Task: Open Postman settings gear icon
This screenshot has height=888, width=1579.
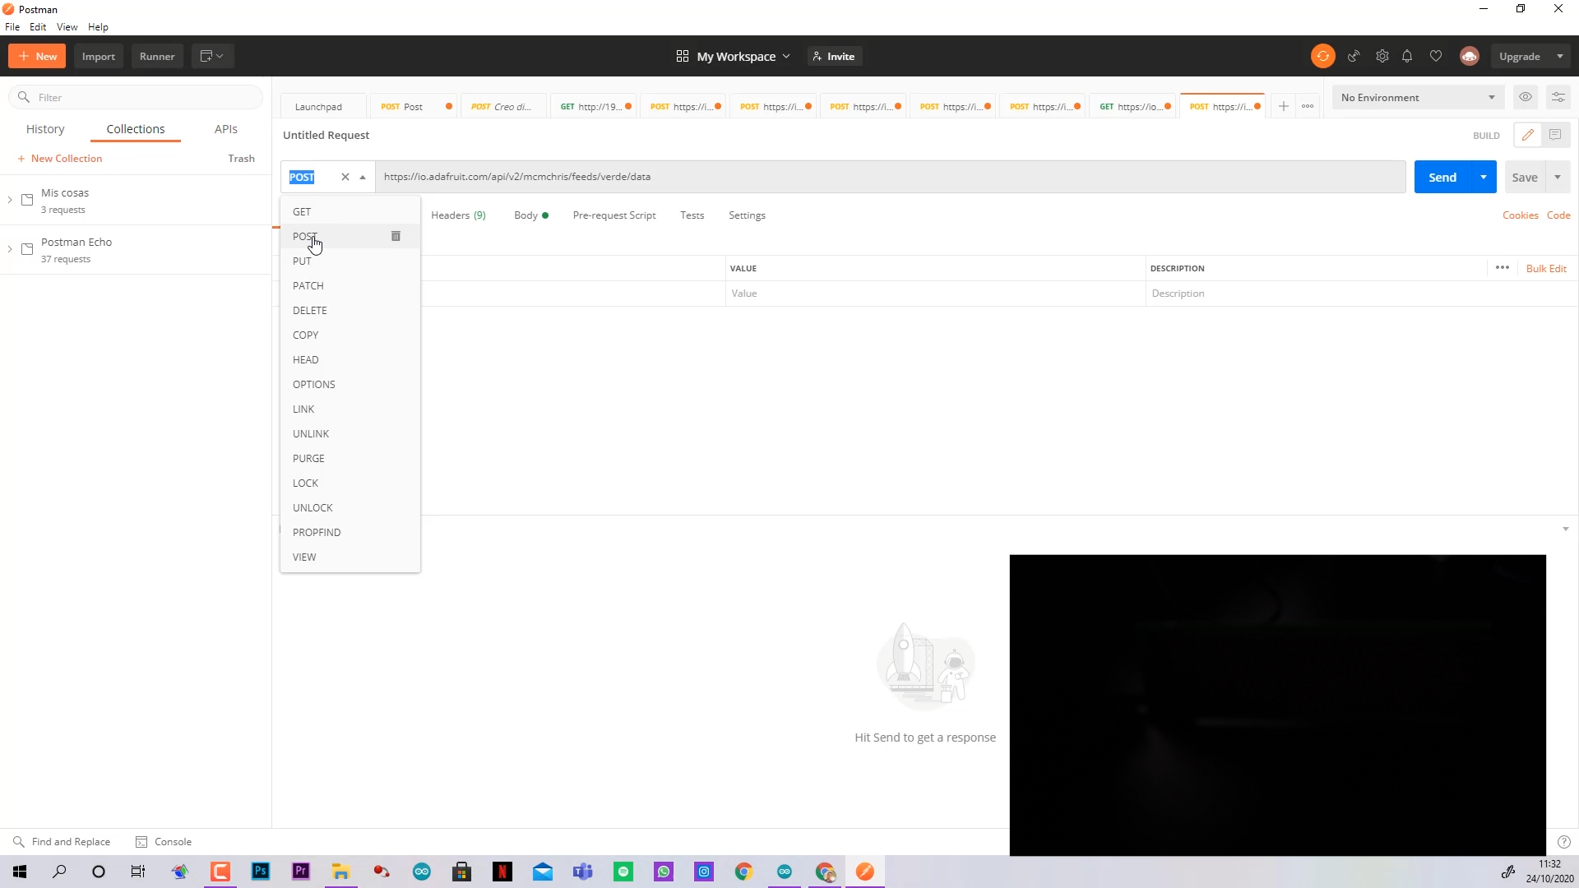Action: coord(1382,56)
